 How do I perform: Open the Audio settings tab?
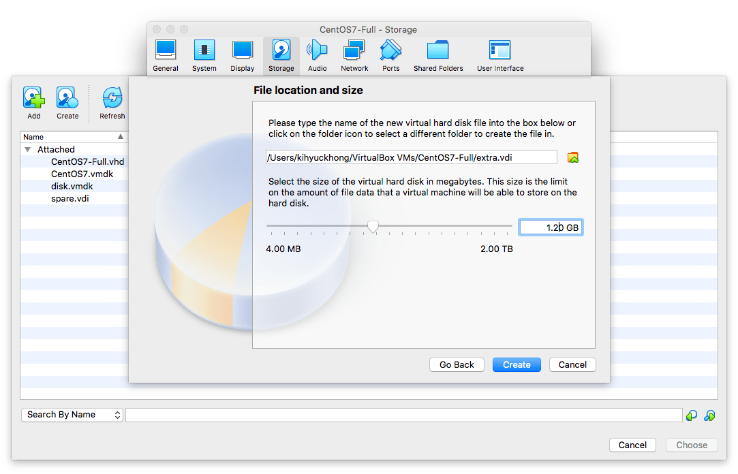(x=318, y=56)
